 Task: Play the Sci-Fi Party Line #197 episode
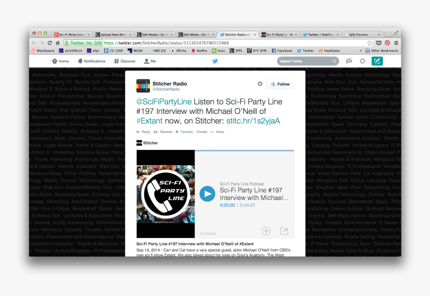pyautogui.click(x=207, y=193)
